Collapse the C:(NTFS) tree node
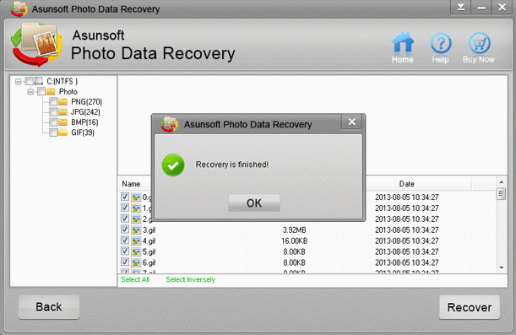The image size is (516, 335). tap(19, 81)
